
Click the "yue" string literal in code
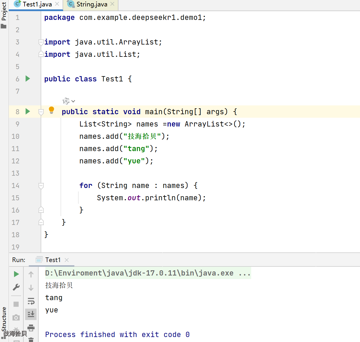[x=134, y=161]
